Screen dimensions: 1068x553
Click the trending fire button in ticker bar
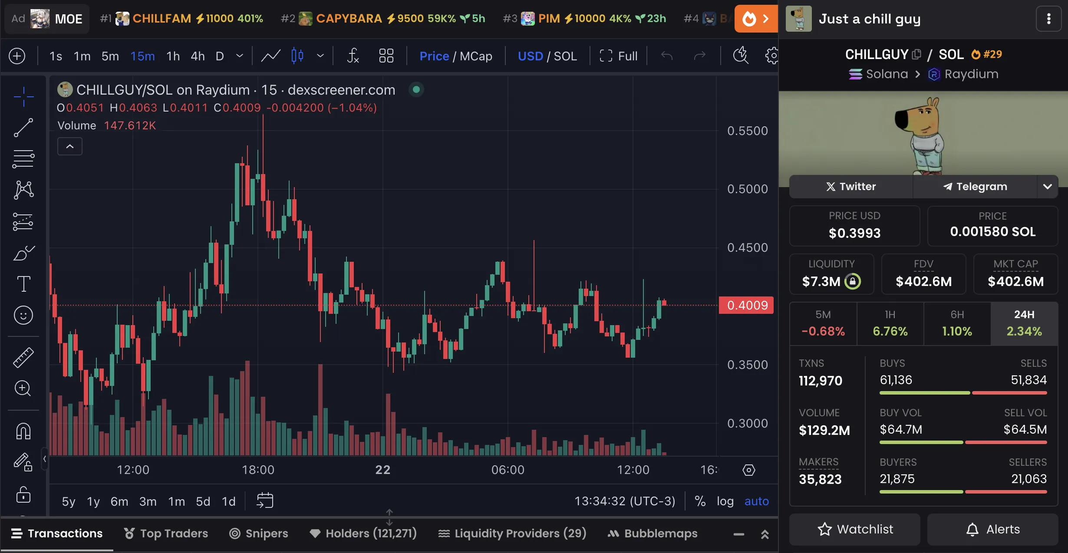(756, 19)
